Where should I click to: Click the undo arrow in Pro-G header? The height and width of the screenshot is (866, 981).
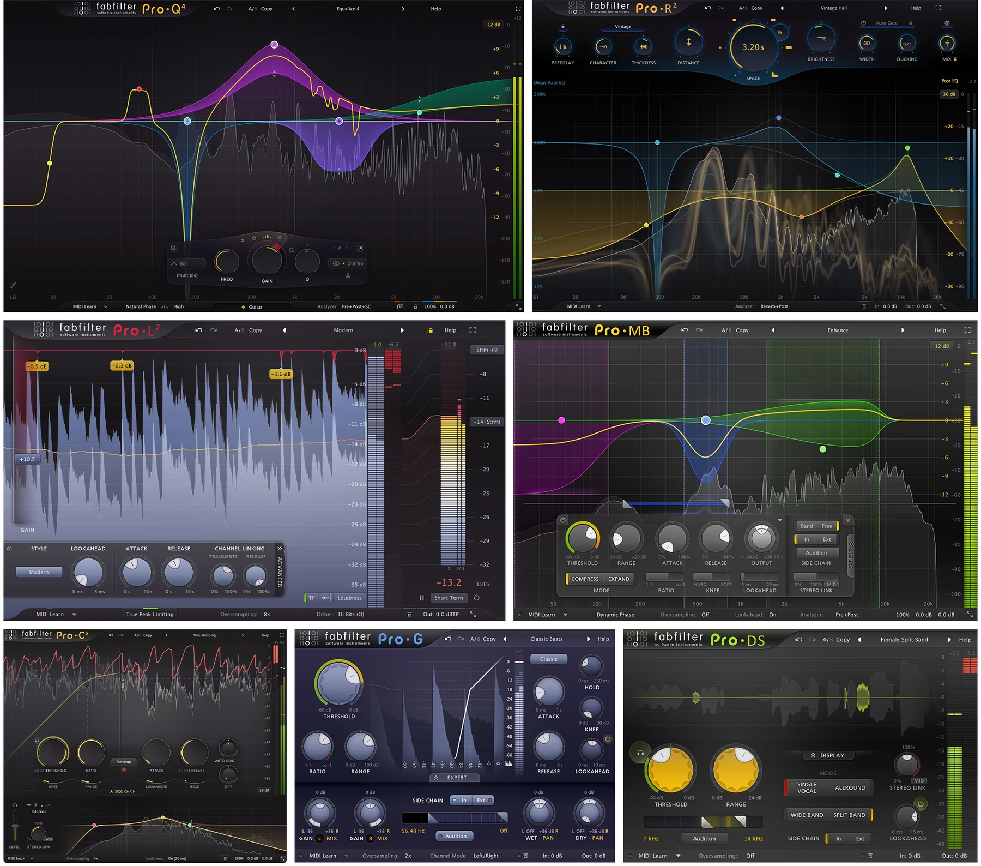coord(448,639)
